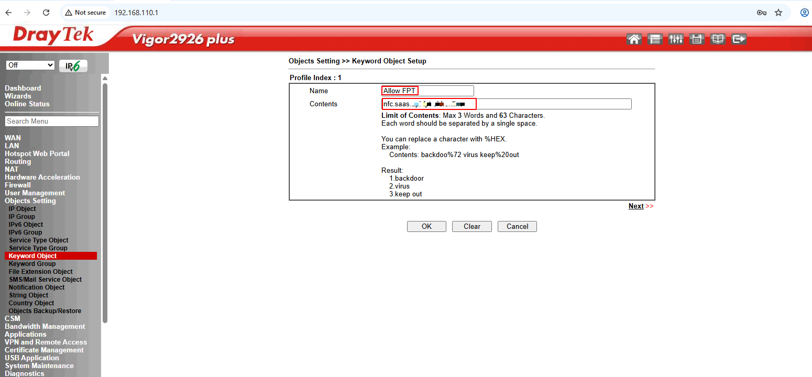Click the Cancel button
Screen dimensions: 812x377
tap(517, 226)
